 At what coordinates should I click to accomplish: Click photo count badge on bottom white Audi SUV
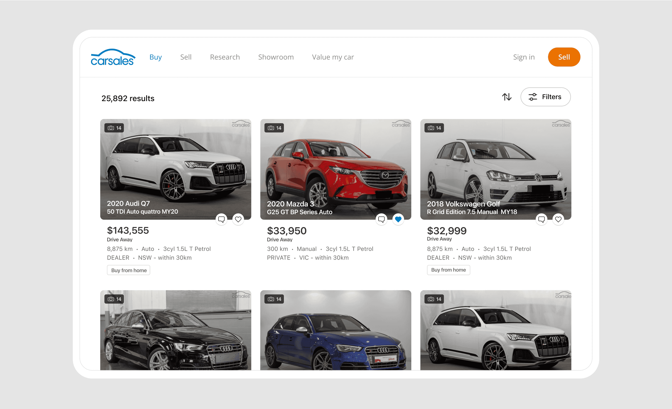(434, 299)
